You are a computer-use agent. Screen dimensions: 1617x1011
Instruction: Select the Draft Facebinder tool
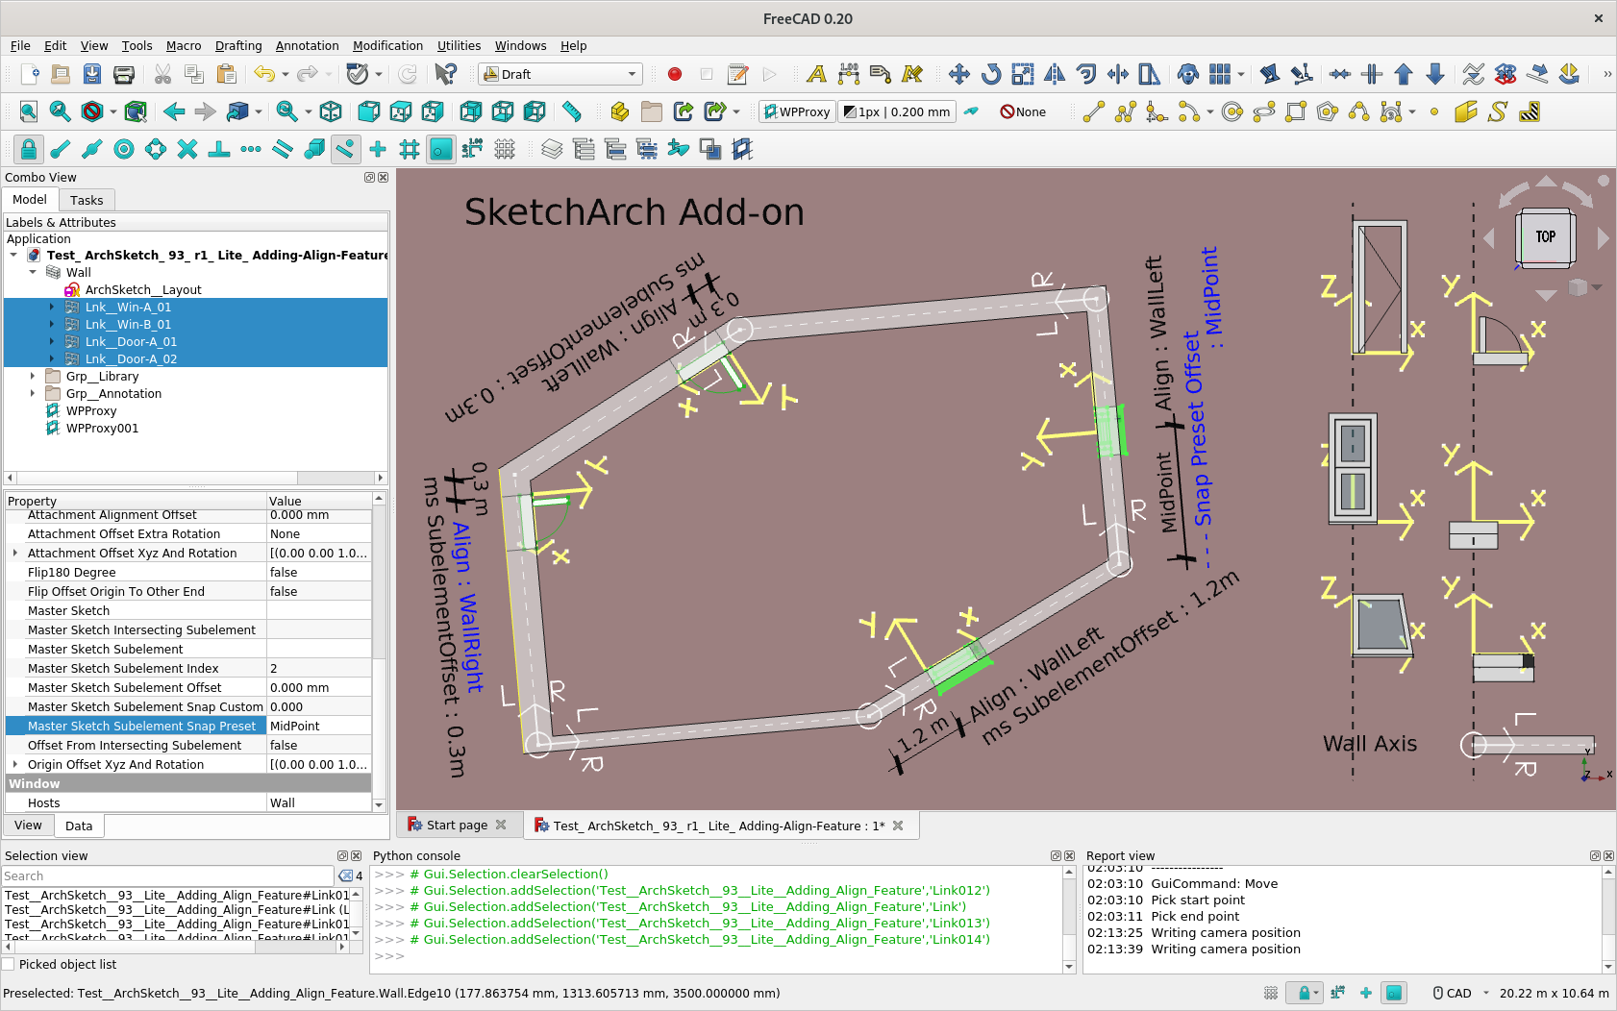pos(1466,111)
